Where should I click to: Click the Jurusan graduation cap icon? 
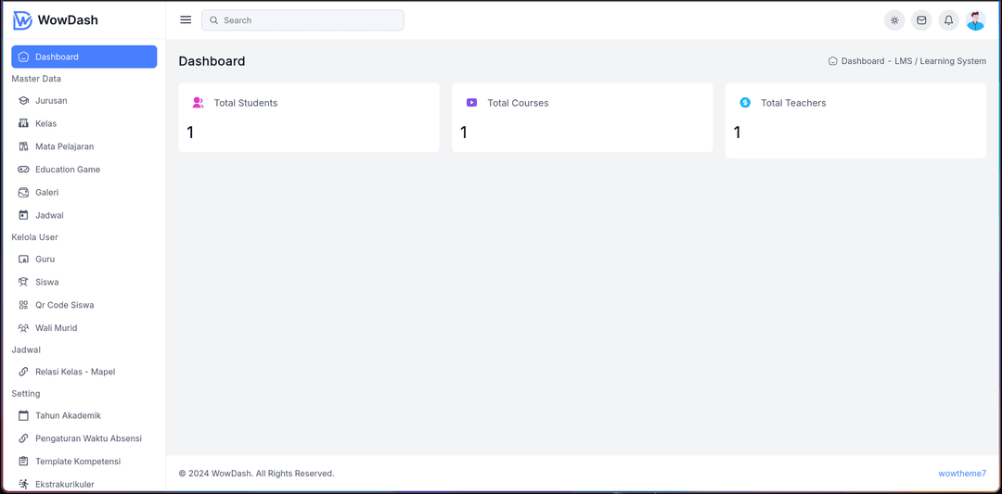(x=23, y=101)
